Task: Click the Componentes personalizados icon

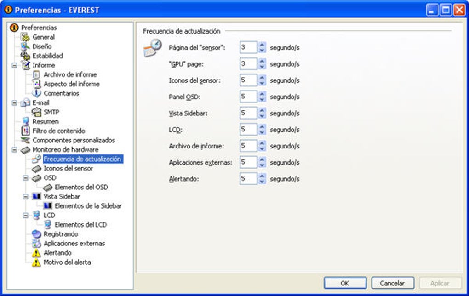Action: 25,140
